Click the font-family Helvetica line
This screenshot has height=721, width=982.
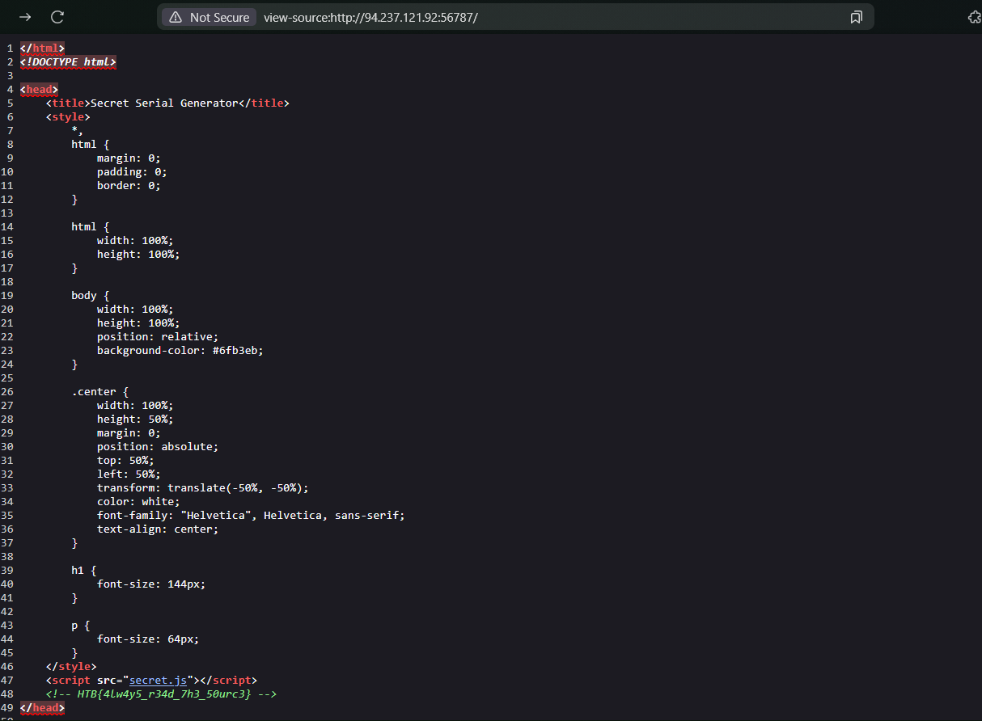click(x=251, y=515)
